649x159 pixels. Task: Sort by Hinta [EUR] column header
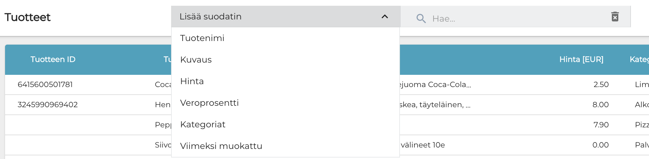coord(581,59)
